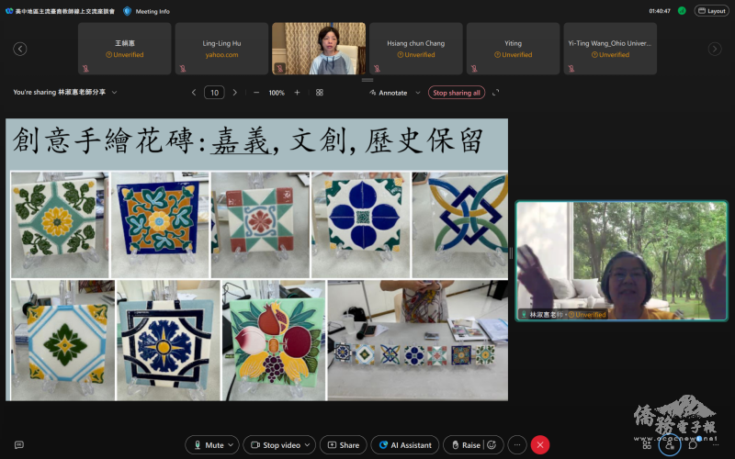Open more panel options at bottom right

tap(716, 445)
